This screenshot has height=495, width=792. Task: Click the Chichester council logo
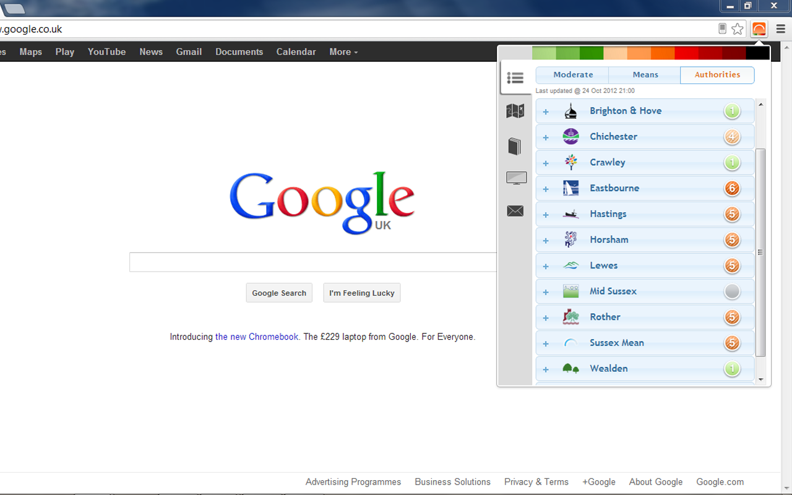pos(570,137)
